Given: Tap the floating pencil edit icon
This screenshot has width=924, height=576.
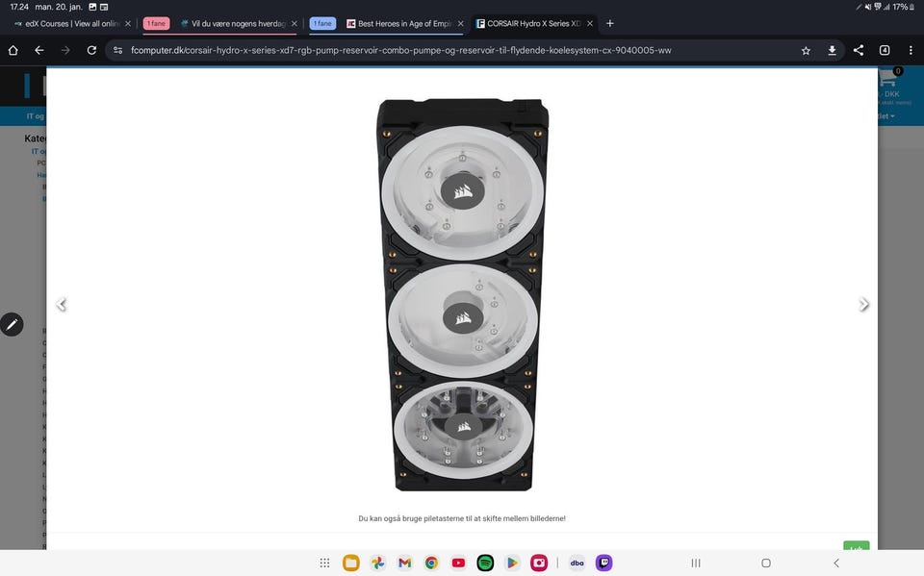Looking at the screenshot, I should [12, 324].
